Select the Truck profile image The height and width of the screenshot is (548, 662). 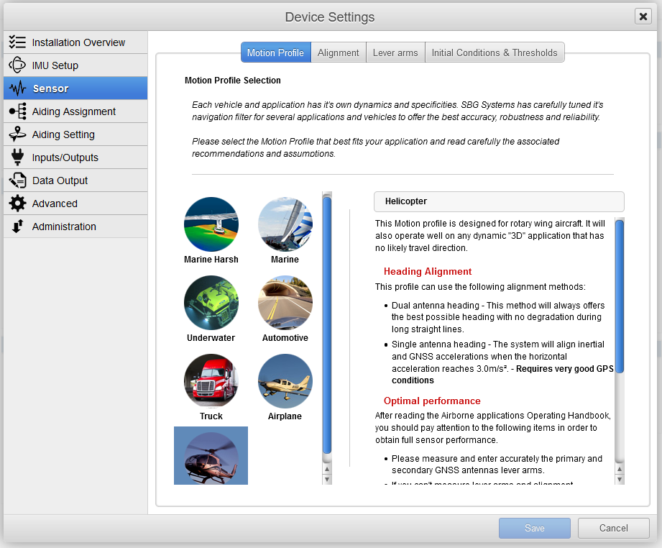211,380
